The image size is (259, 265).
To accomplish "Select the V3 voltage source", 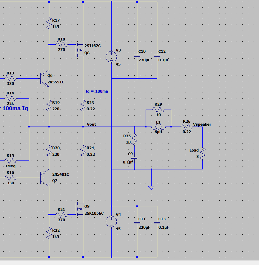I will (x=111, y=57).
